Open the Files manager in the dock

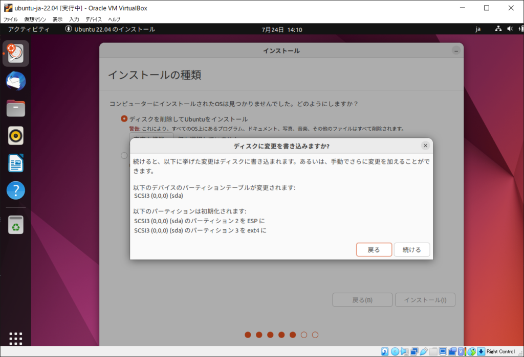coord(15,108)
